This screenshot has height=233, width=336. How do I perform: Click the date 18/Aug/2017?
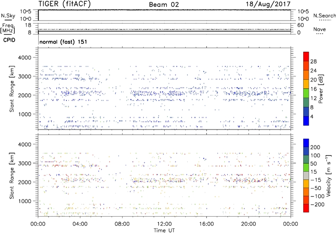point(268,4)
